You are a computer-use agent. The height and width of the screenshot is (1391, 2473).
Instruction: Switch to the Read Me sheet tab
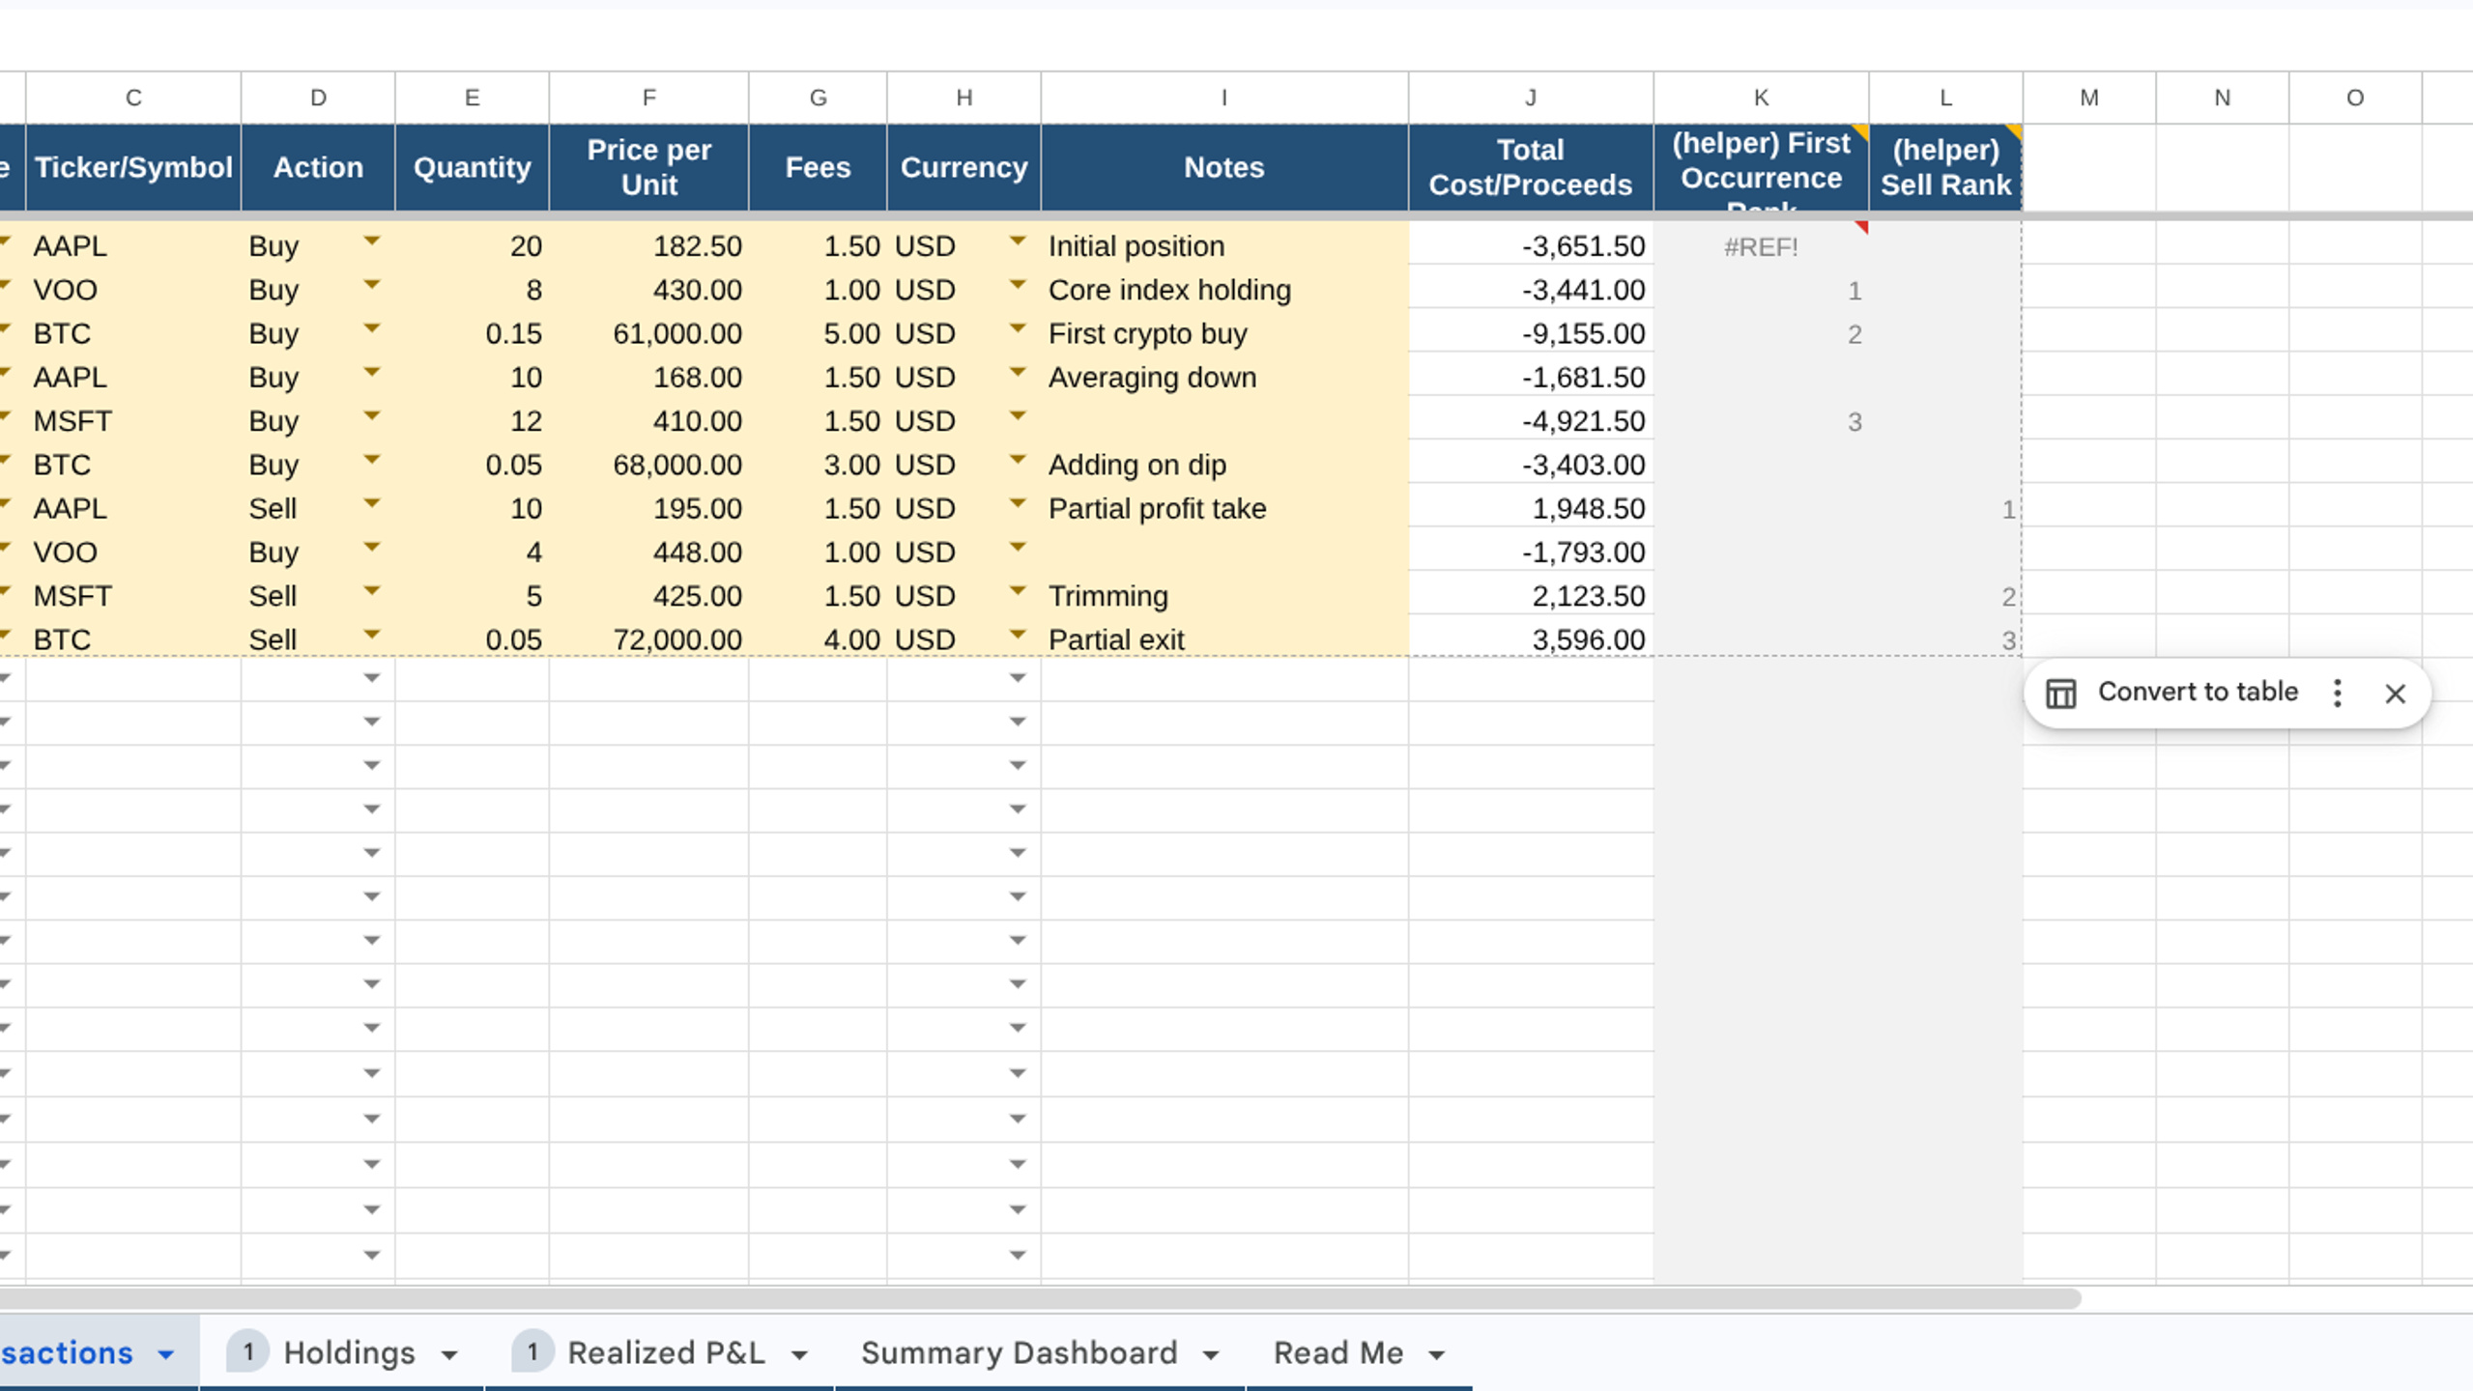tap(1338, 1352)
